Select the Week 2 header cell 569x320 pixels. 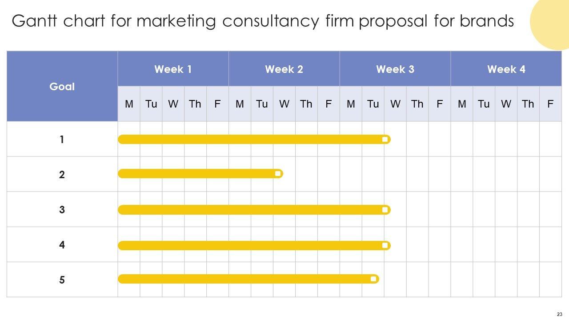pos(284,69)
